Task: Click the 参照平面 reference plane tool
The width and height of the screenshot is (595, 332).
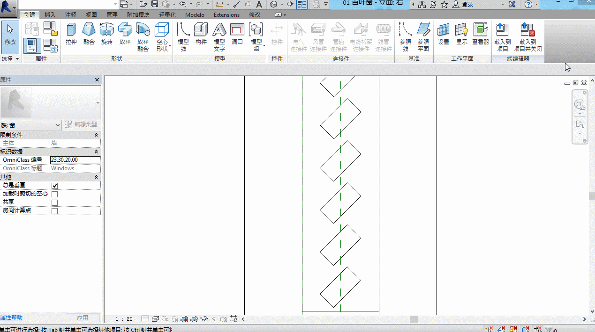Action: 423,37
